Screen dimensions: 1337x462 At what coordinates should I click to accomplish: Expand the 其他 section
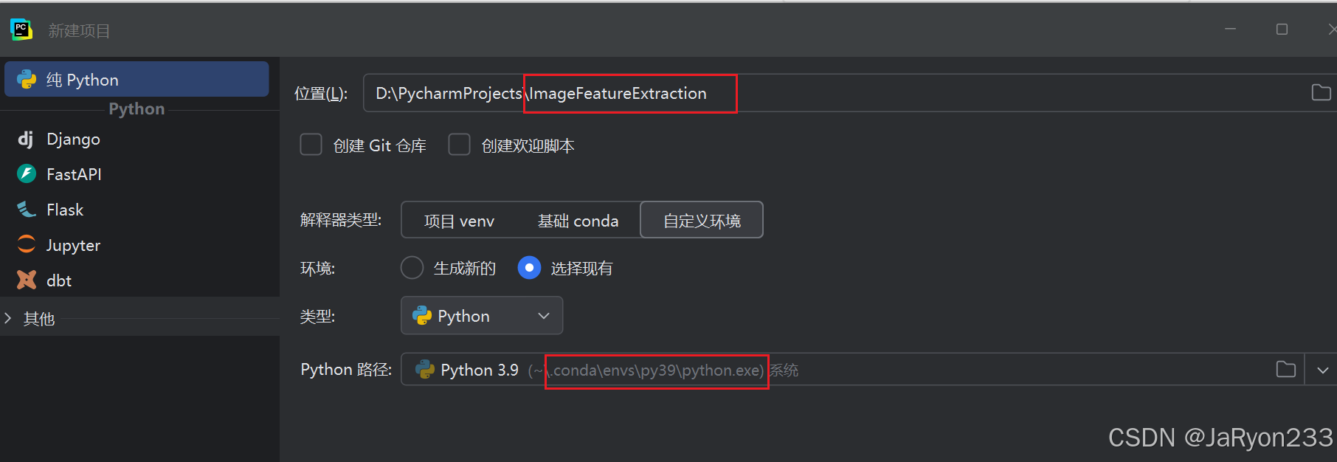pos(8,318)
